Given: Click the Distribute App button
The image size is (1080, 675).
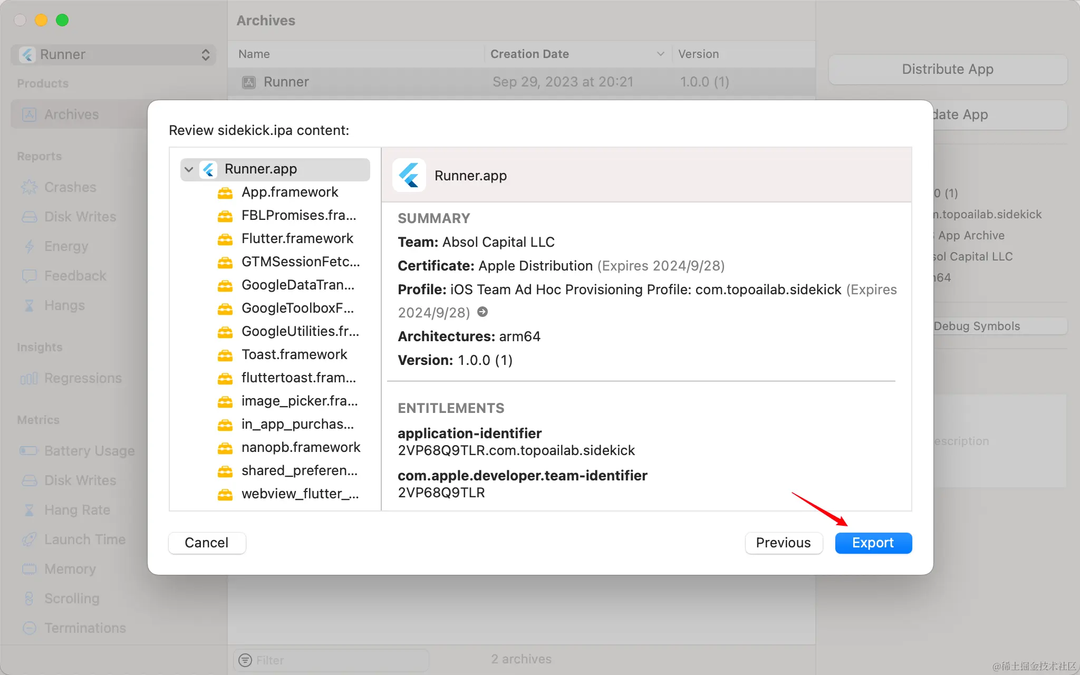Looking at the screenshot, I should click(x=948, y=69).
